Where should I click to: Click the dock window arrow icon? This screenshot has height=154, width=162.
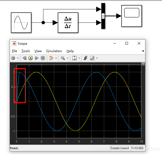coord(143,51)
